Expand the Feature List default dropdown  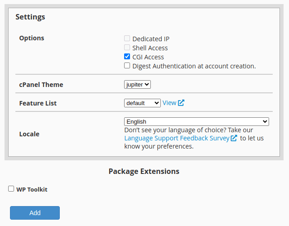[x=142, y=103]
